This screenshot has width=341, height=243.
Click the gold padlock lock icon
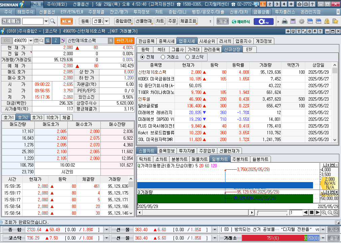327,21
